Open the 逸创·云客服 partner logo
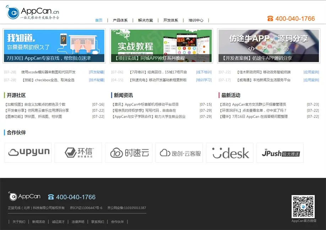This screenshot has width=326, height=230. click(x=179, y=153)
